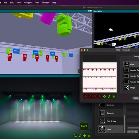Open the Reports clipboard icon
139x139 pixels.
click(102, 113)
